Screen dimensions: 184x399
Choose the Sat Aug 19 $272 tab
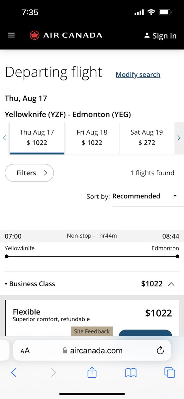pyautogui.click(x=147, y=138)
